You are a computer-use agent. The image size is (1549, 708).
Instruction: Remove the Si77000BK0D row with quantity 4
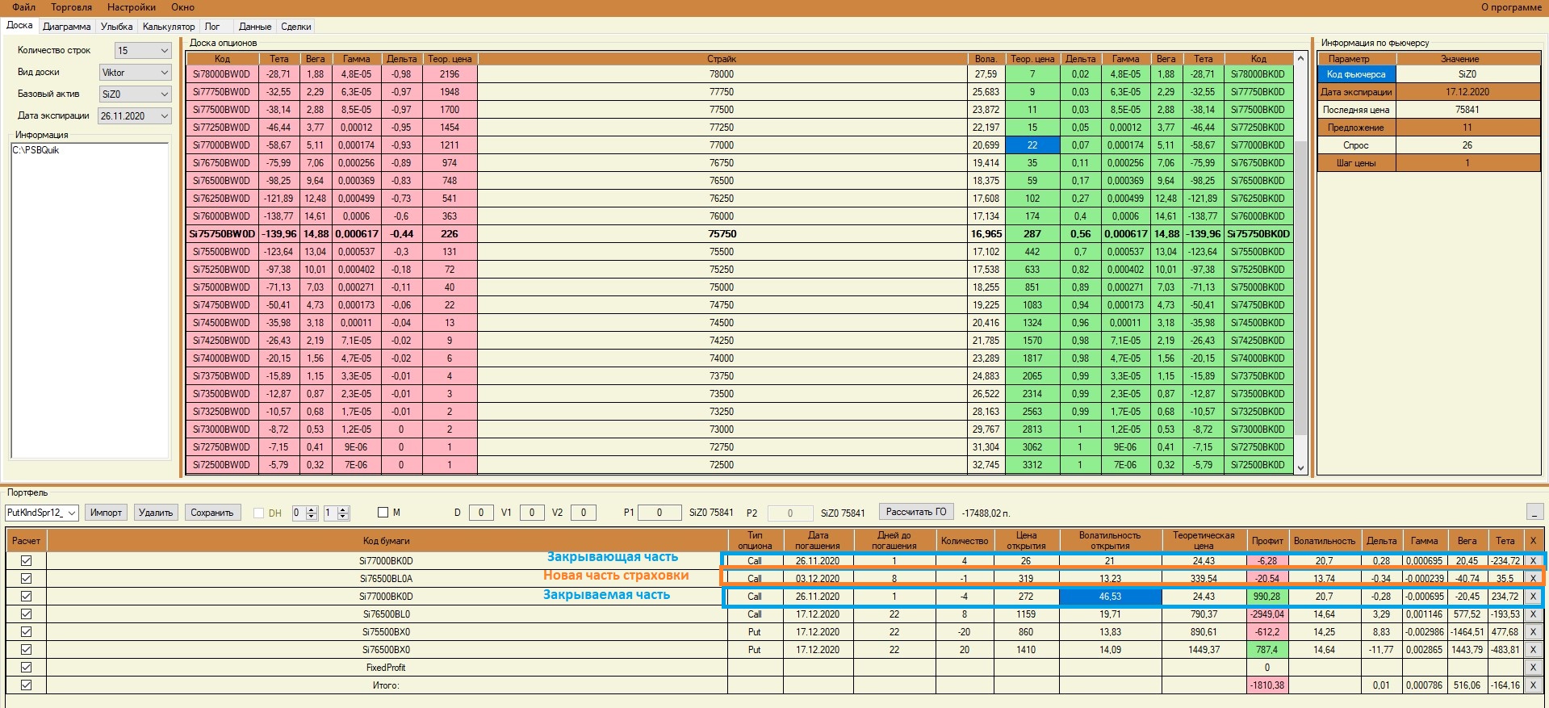pyautogui.click(x=1533, y=560)
